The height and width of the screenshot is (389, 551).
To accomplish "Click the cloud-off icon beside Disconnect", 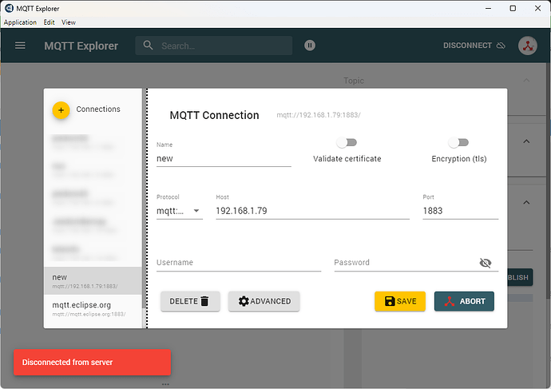I will tap(501, 46).
